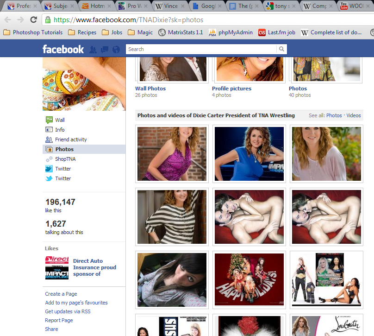Image resolution: width=374 pixels, height=336 pixels.
Task: Select Info in the left sidebar
Action: coord(60,130)
